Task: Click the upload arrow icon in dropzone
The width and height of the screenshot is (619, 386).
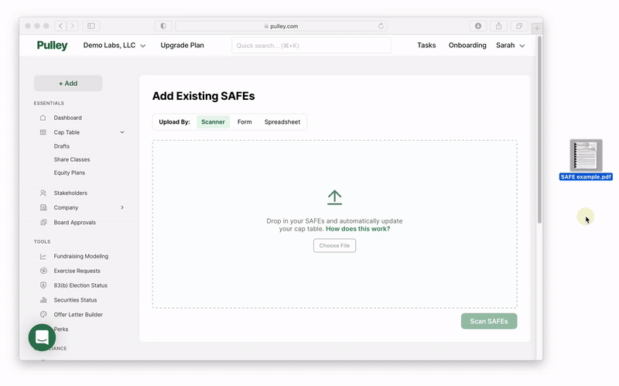Action: (x=334, y=197)
